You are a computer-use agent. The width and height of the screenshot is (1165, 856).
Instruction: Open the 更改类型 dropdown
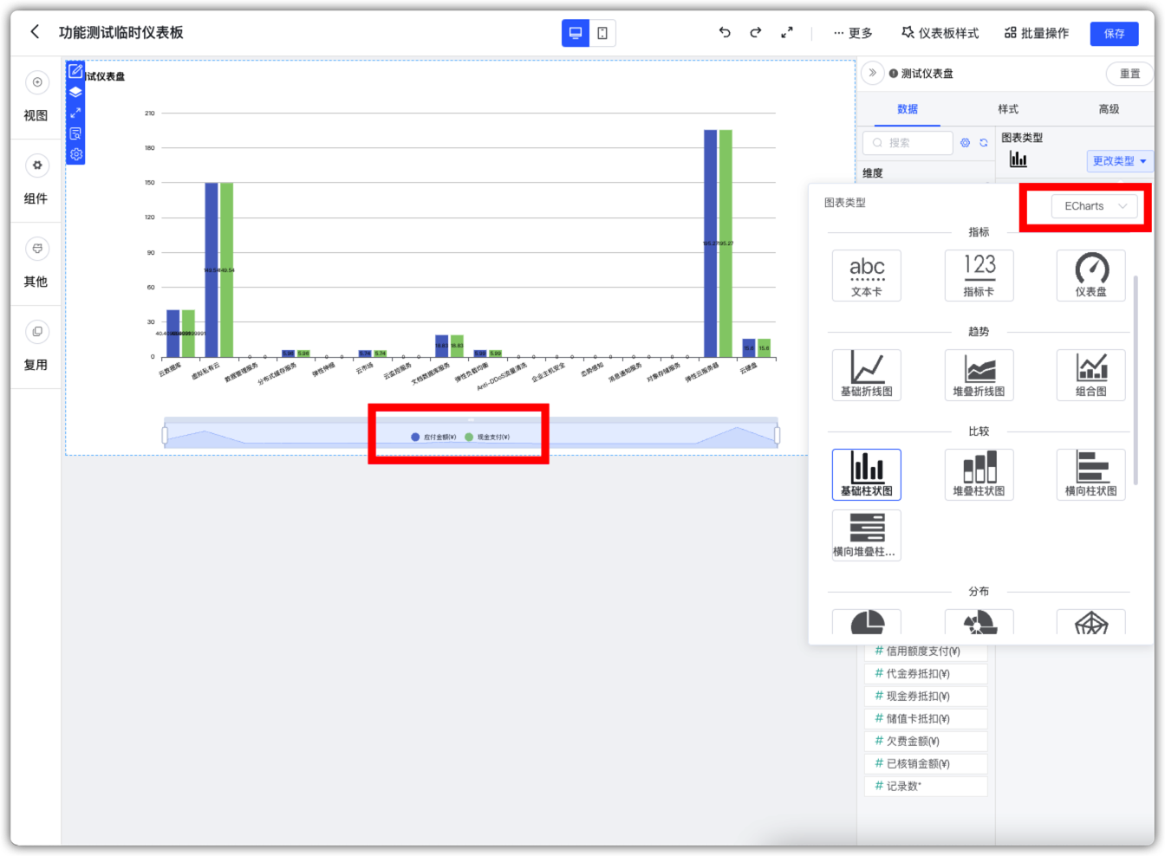tap(1119, 161)
